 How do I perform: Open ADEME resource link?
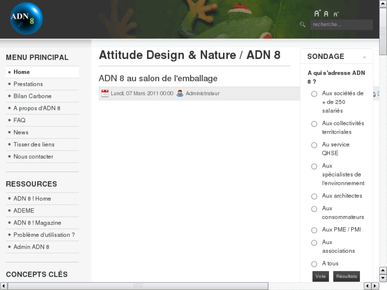click(x=42, y=211)
